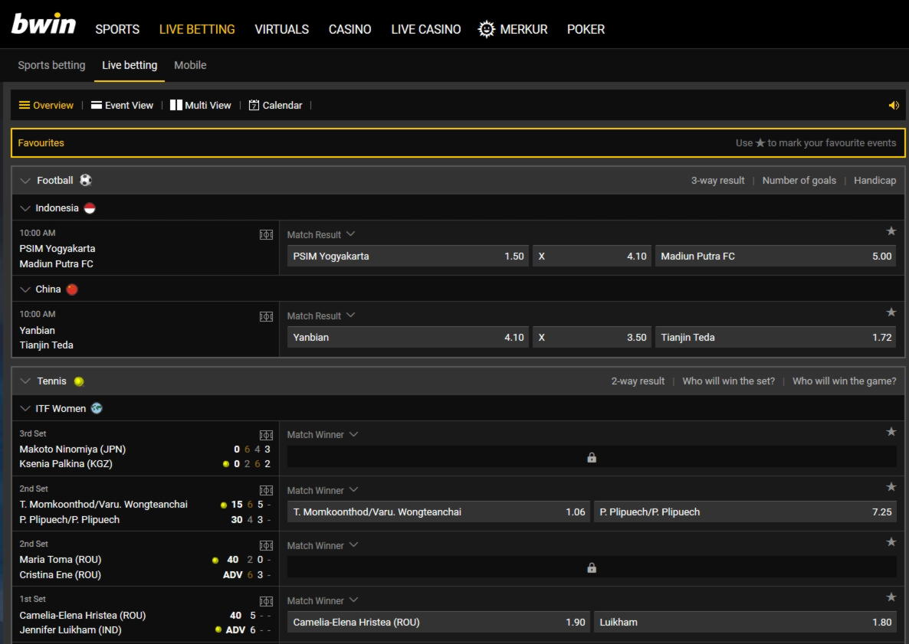Click the football icon beside Football
Screen dimensions: 909x644
86,180
